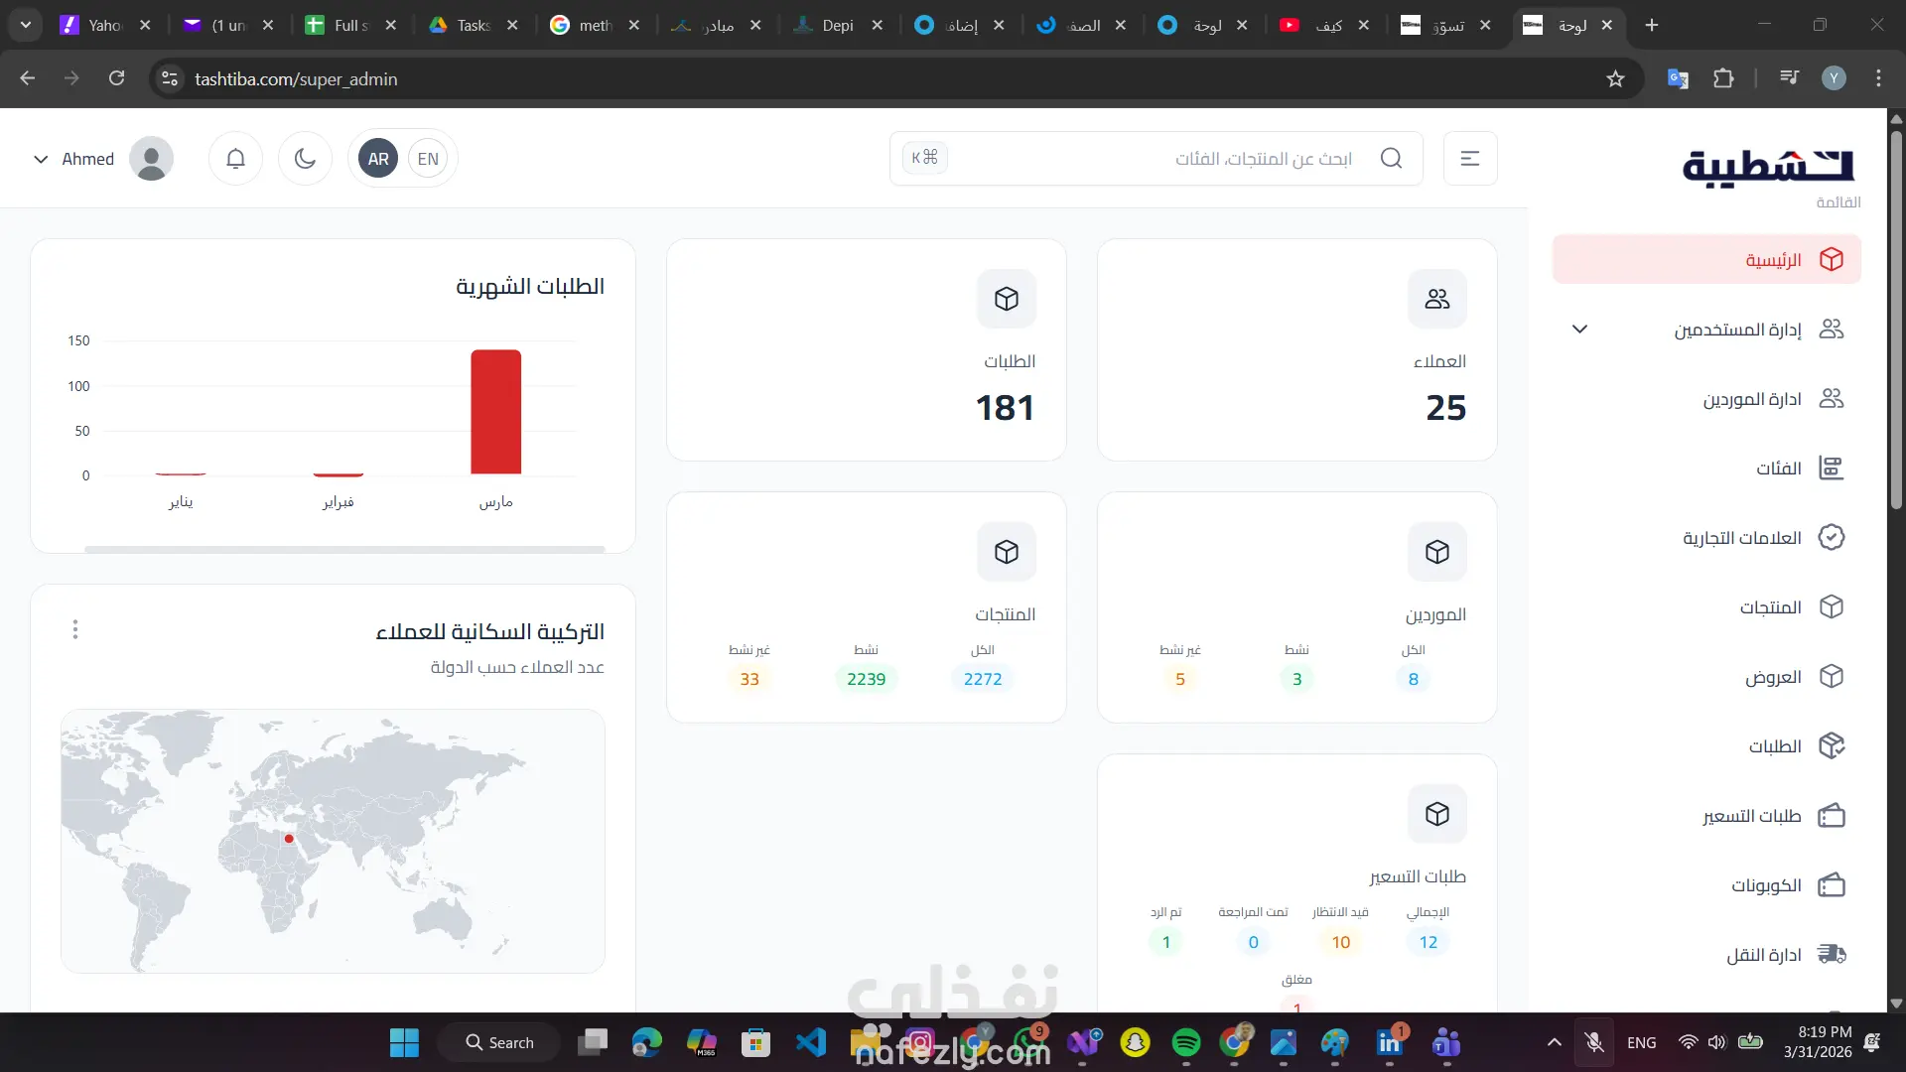Click الكوبونات ticket icon in sidebar

coord(1832,885)
